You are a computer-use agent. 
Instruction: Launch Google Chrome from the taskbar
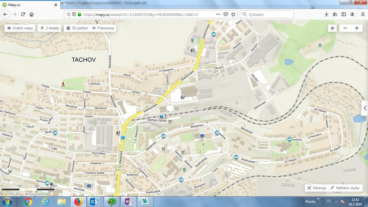click(x=28, y=202)
